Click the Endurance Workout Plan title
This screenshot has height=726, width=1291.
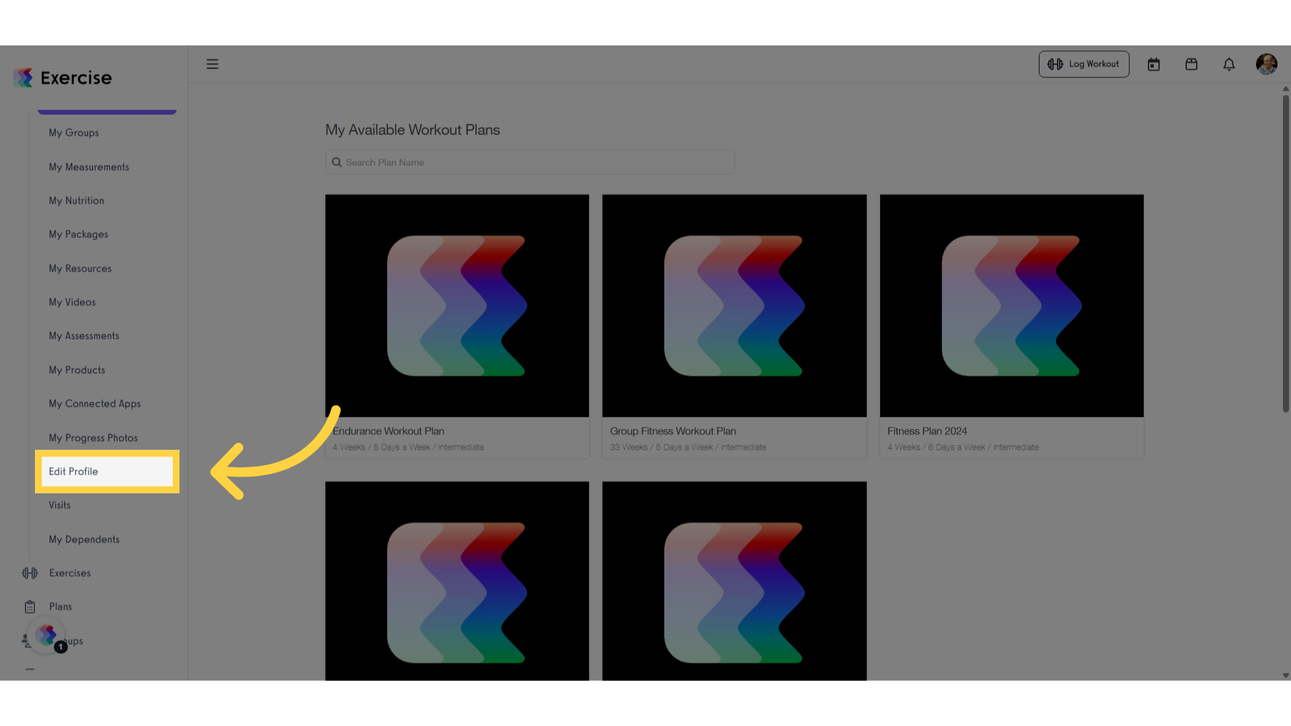(x=389, y=432)
